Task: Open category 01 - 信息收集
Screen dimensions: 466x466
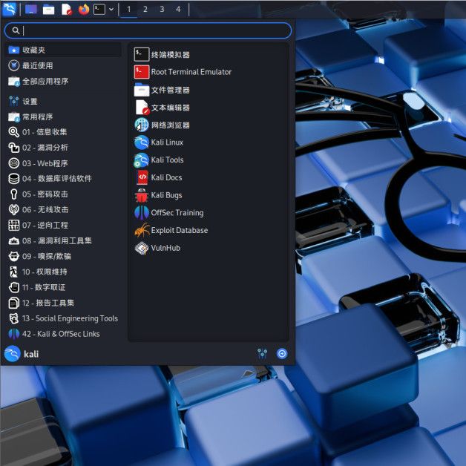Action: coord(64,132)
